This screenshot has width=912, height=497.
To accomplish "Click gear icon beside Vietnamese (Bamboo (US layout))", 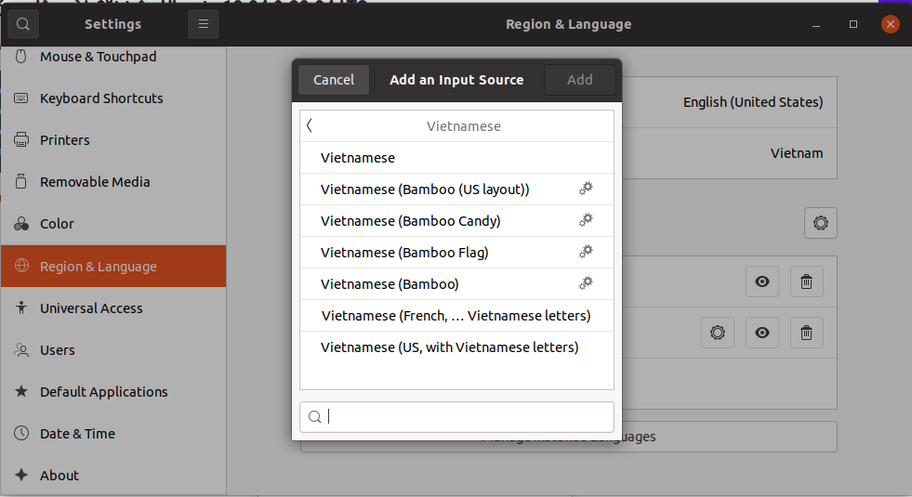I will click(x=586, y=189).
